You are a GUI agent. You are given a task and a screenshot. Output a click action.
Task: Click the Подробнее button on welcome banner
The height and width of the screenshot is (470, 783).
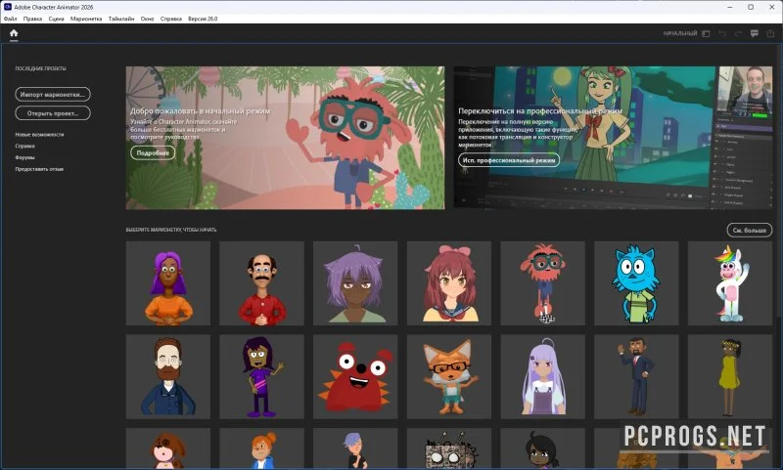point(153,153)
